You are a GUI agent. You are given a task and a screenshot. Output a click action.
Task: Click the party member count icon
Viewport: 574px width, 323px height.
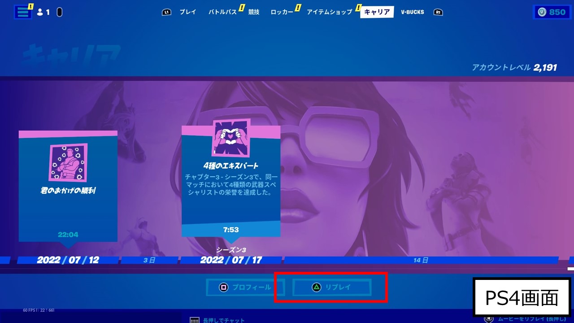coord(41,12)
